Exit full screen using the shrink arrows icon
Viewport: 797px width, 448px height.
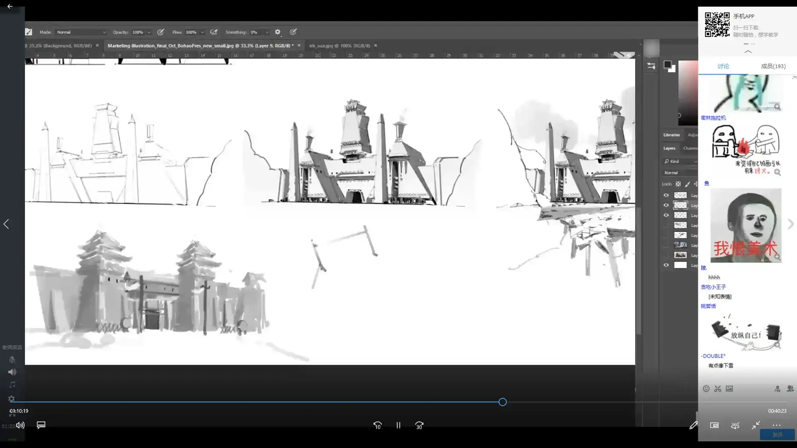coord(755,425)
